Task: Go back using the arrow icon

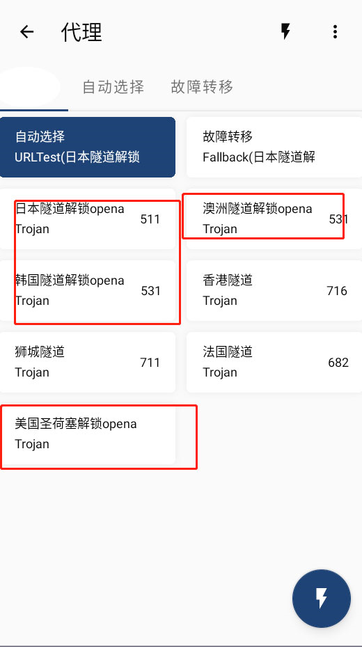Action: 27,32
